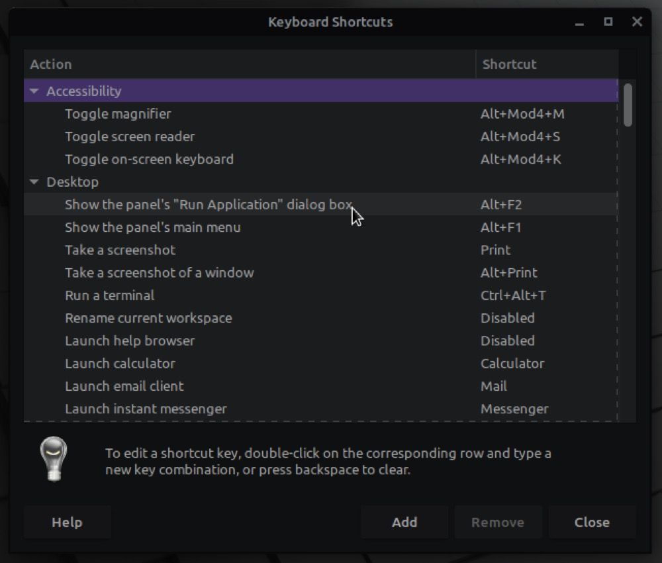Image resolution: width=662 pixels, height=563 pixels.
Task: Click the Launch calculator shortcut entry
Action: click(512, 364)
